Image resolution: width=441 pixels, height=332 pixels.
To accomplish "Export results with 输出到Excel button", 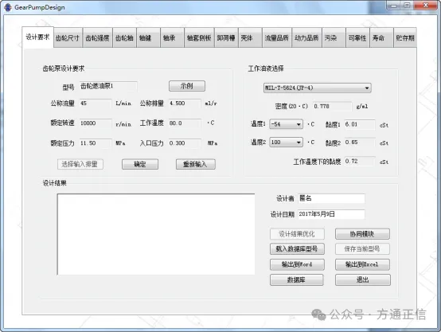I will [x=362, y=264].
